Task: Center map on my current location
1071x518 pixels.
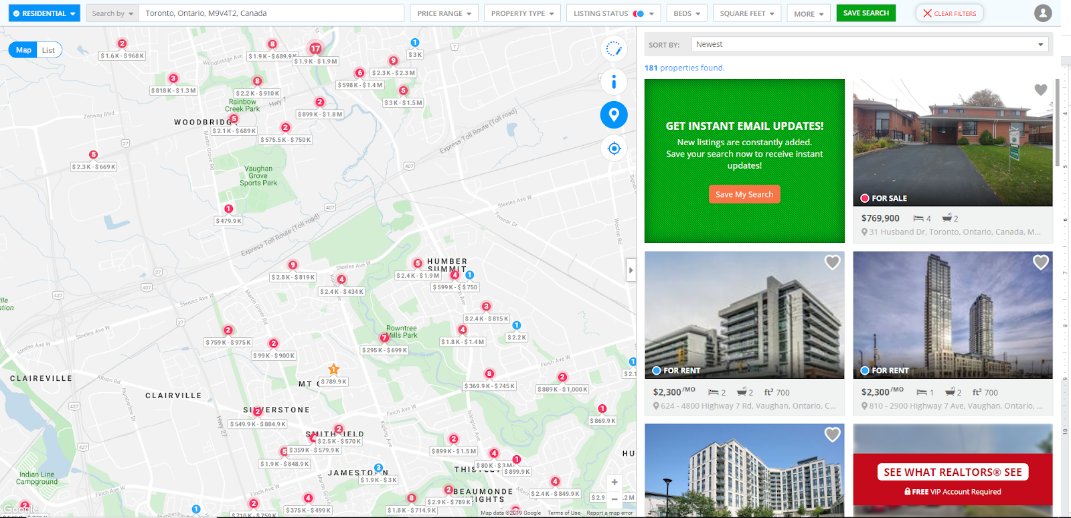Action: (x=613, y=149)
